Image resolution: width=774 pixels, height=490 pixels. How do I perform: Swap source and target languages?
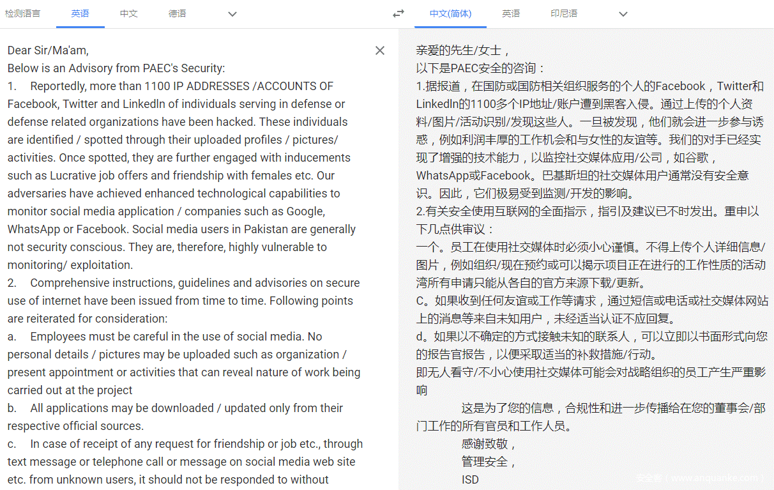tap(398, 13)
